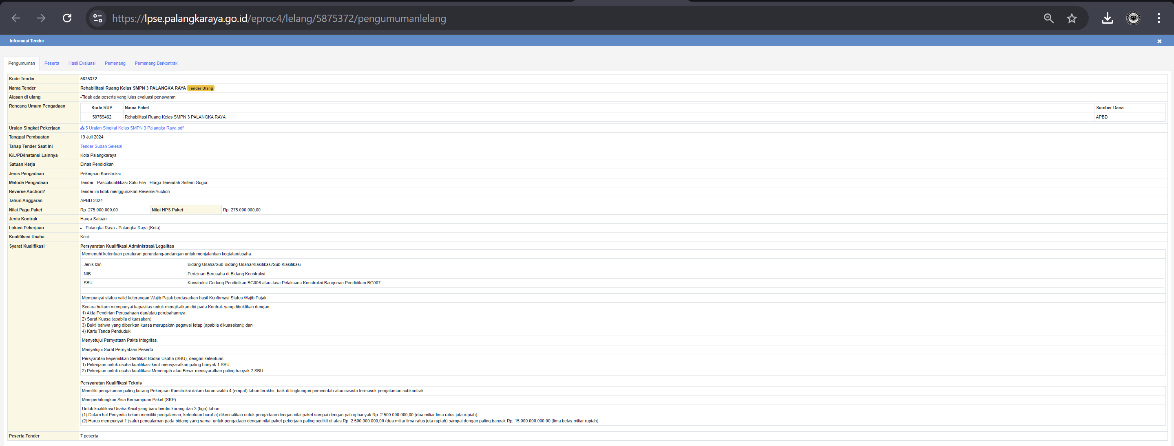Click the Tender Sudah Selesai link
1174x446 pixels.
coord(101,146)
